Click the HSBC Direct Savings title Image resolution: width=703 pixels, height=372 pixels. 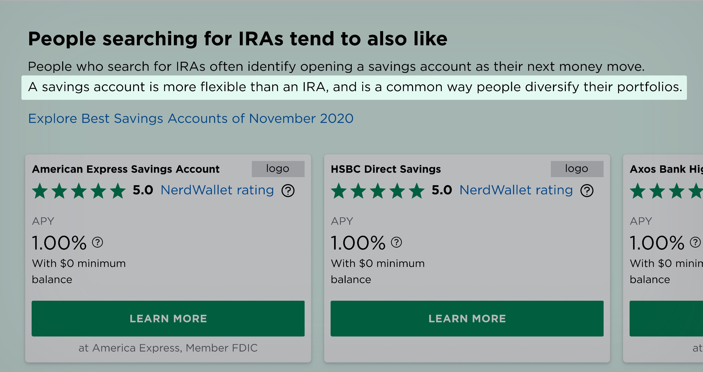[x=386, y=169]
